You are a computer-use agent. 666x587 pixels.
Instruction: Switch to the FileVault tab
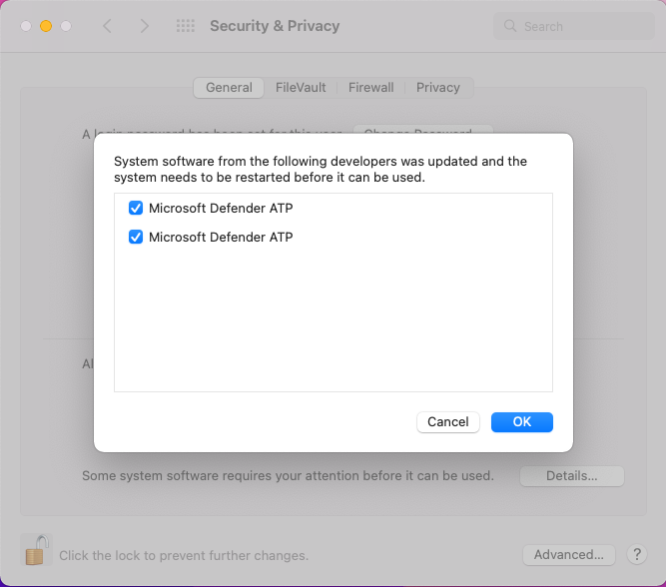[x=301, y=88]
